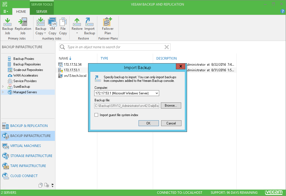This screenshot has height=196, width=286.
Task: Sort by the TYPE column header
Action: [104, 58]
